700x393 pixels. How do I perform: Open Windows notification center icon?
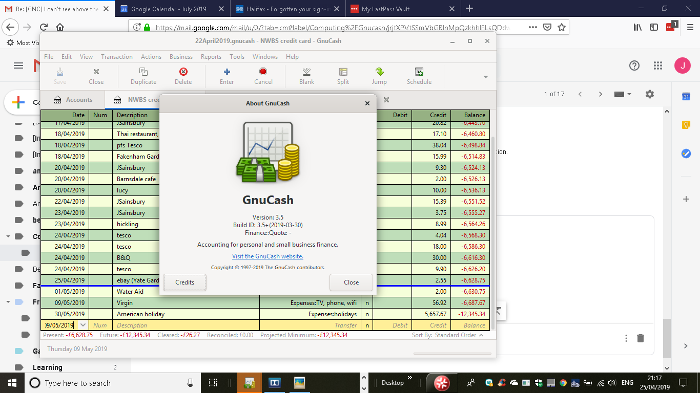pyautogui.click(x=683, y=383)
